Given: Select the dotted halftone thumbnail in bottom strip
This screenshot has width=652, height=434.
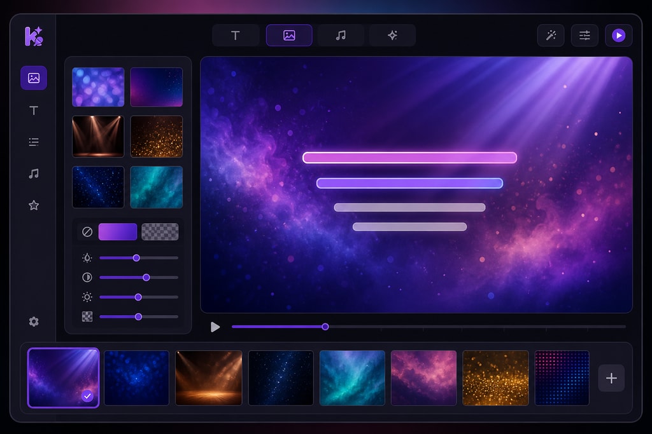Looking at the screenshot, I should [x=562, y=378].
